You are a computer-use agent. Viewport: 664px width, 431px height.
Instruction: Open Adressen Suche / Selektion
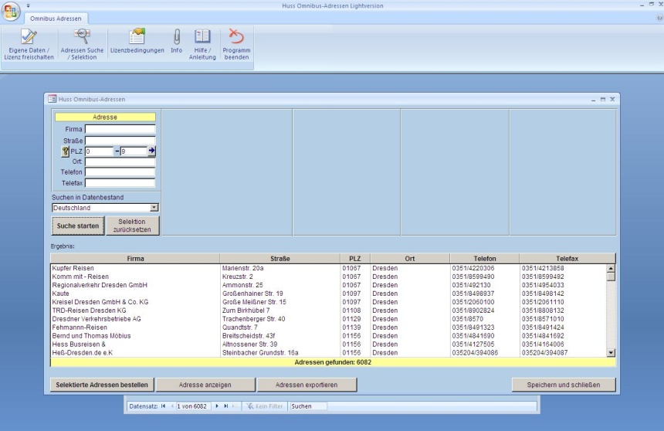click(x=82, y=45)
